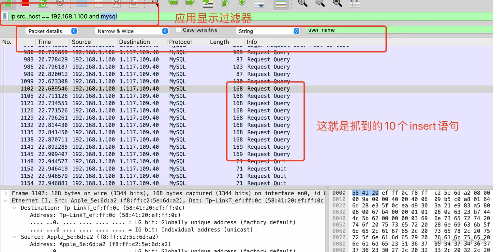
Task: Select packet 989 at time 20.820012
Action: pos(246,74)
